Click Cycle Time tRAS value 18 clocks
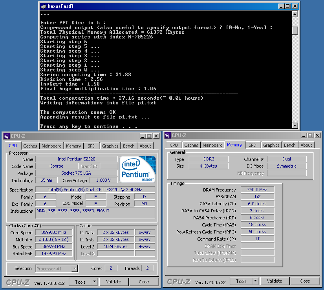Screen dimensions: 324x290 tap(258, 224)
